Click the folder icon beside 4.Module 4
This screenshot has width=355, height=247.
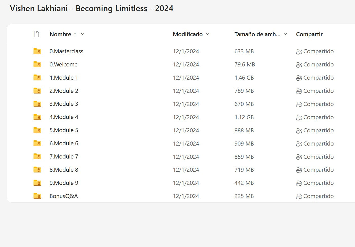coord(37,117)
